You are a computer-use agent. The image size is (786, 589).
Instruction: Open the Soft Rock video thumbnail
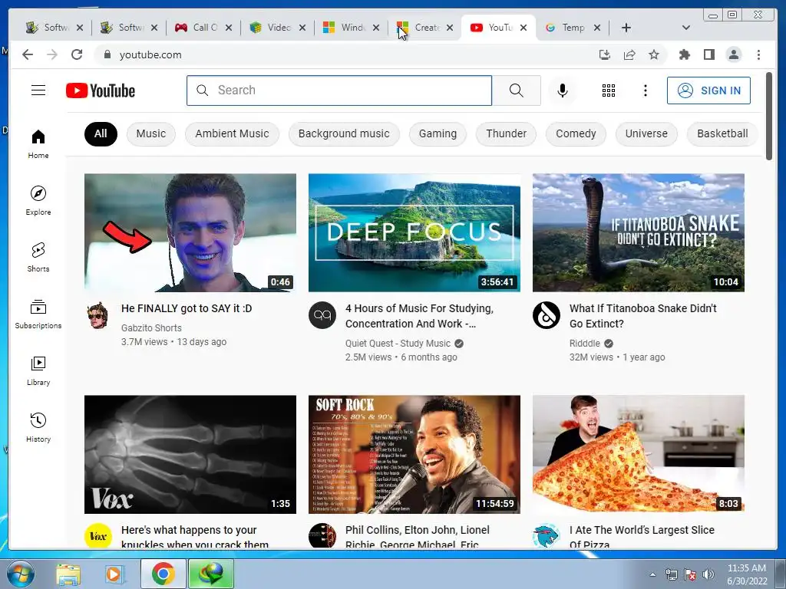coord(414,454)
